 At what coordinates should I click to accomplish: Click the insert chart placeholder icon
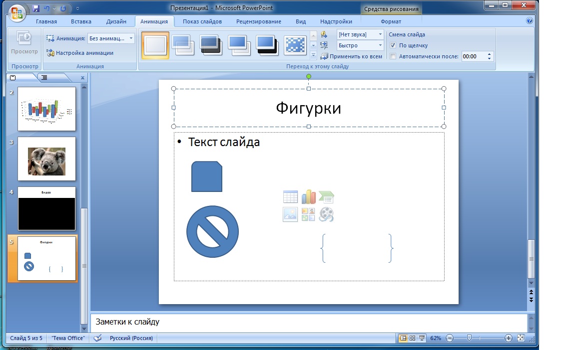(x=308, y=197)
